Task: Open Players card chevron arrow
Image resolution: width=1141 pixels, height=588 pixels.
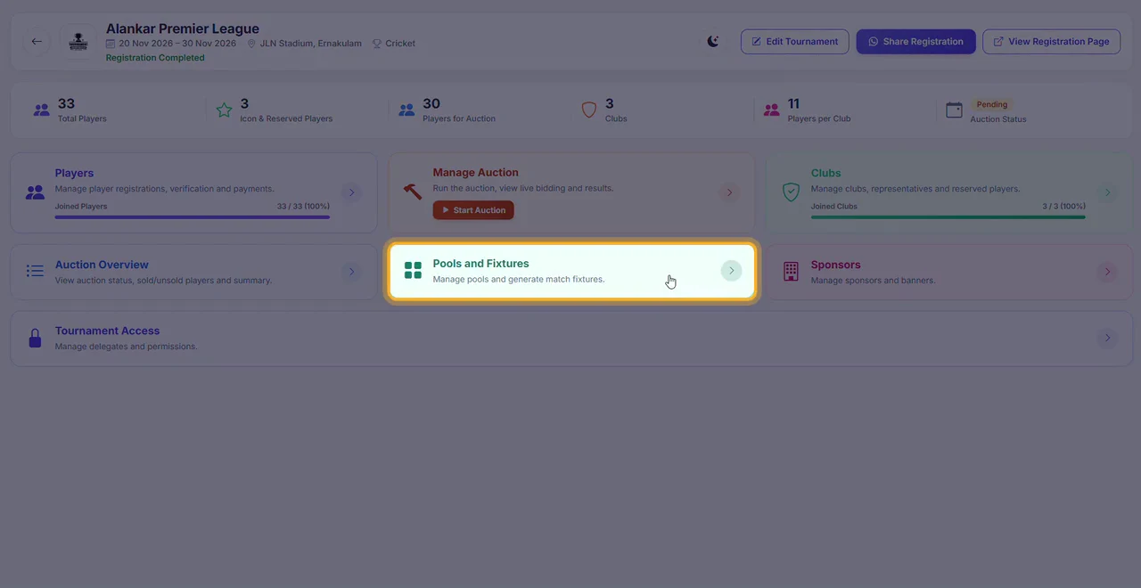Action: point(351,192)
